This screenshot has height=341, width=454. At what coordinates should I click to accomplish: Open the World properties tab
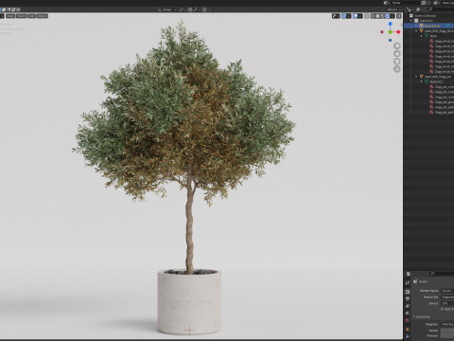[x=408, y=320]
